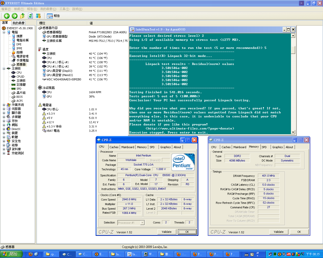Image resolution: width=323 pixels, height=258 pixels.
Task: Expand the 多媒體 multimedia tree node
Action: coord(4,117)
